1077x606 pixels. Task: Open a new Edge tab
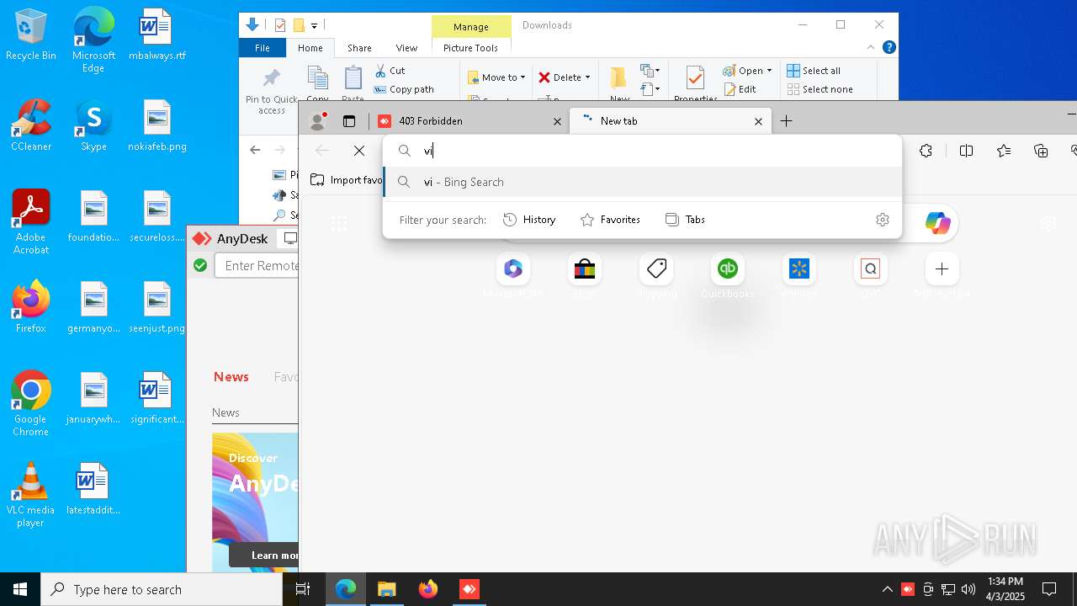[786, 121]
